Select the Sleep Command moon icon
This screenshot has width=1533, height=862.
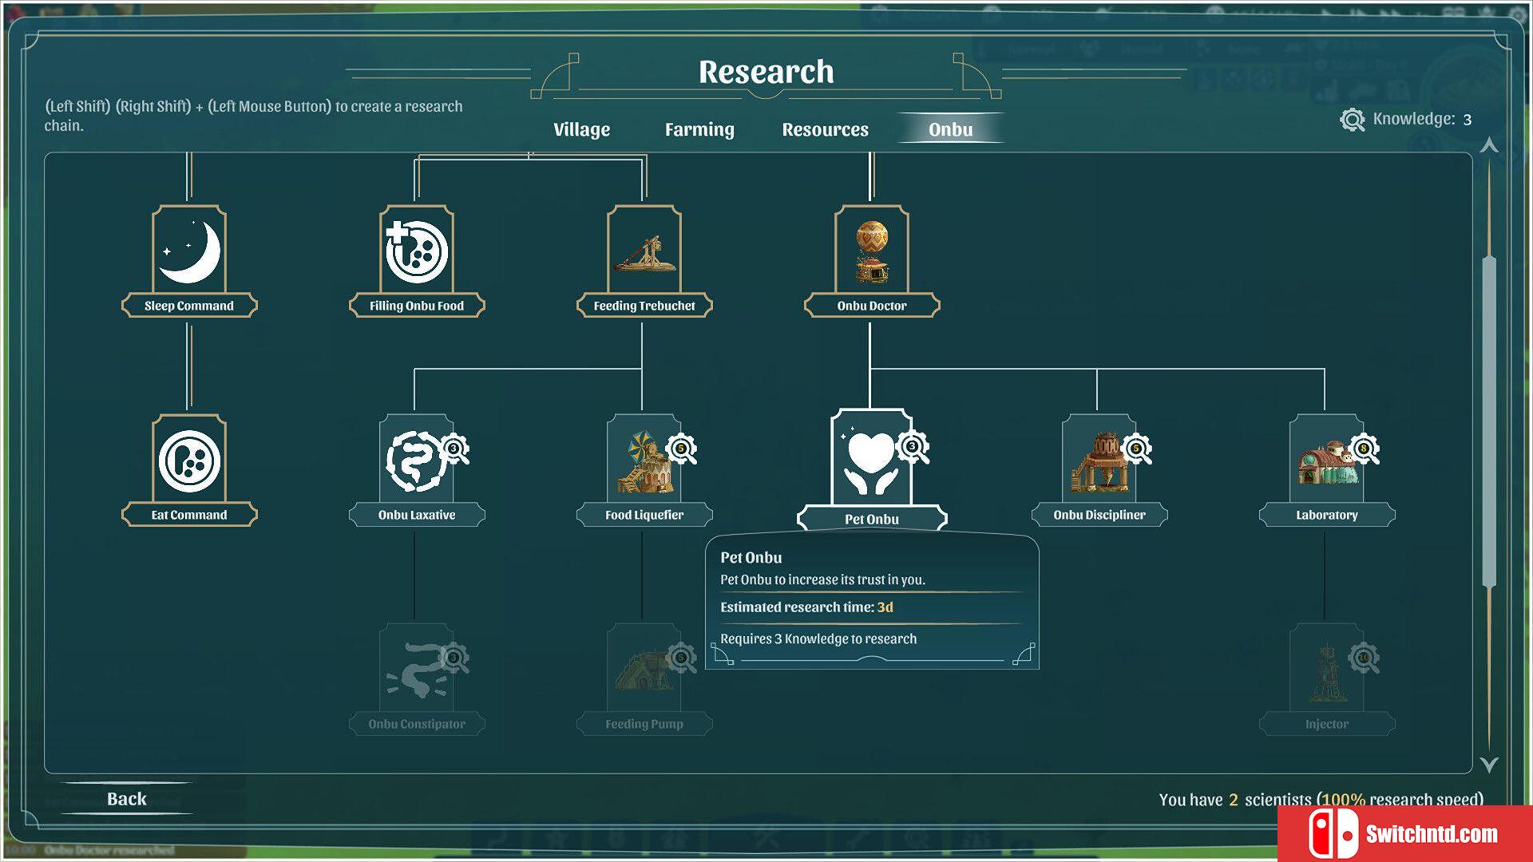tap(189, 251)
